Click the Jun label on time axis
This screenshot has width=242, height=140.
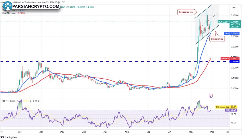(84, 132)
